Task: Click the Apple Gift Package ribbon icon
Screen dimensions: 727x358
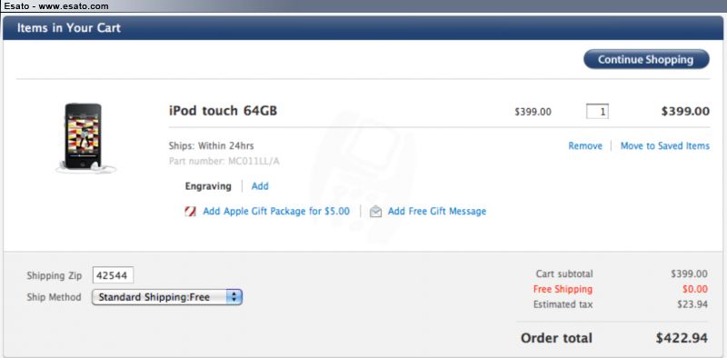Action: (190, 212)
